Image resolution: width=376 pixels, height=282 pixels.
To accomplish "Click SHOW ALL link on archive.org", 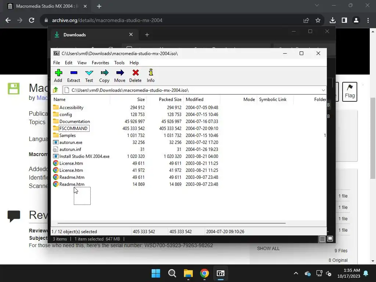I will click(x=268, y=249).
